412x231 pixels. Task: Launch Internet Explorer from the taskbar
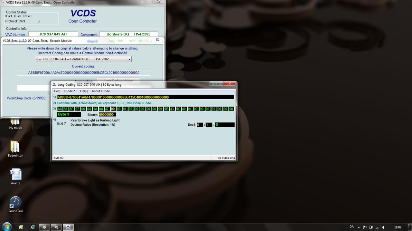33,227
